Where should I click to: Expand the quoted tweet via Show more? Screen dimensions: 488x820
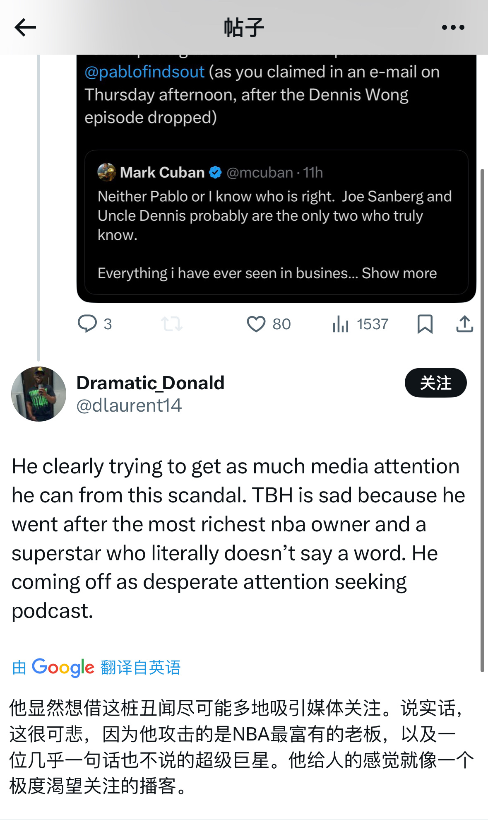tap(399, 273)
